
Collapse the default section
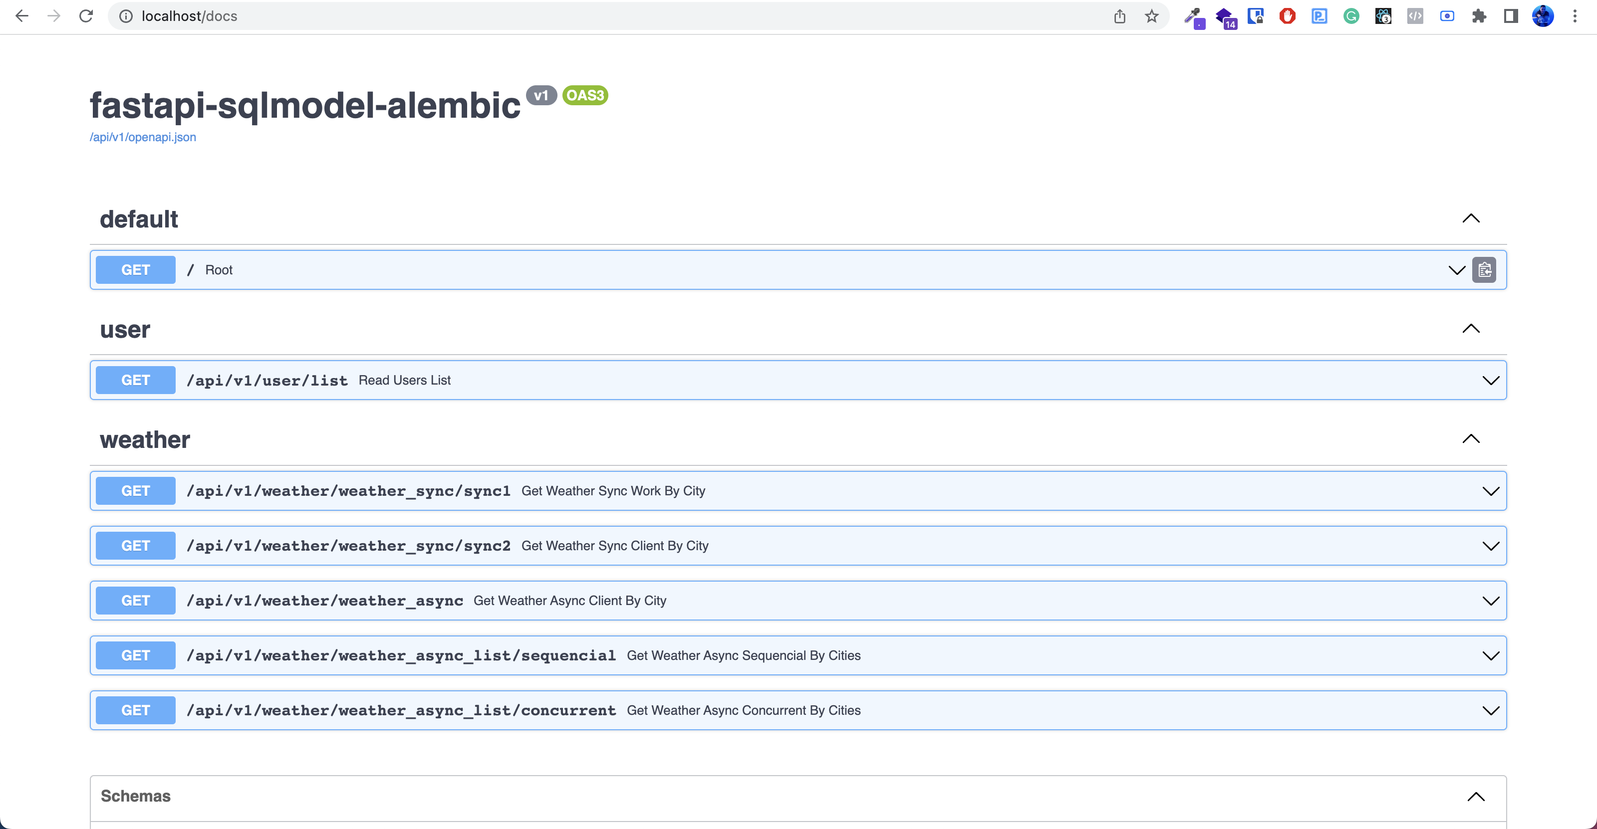(1471, 218)
